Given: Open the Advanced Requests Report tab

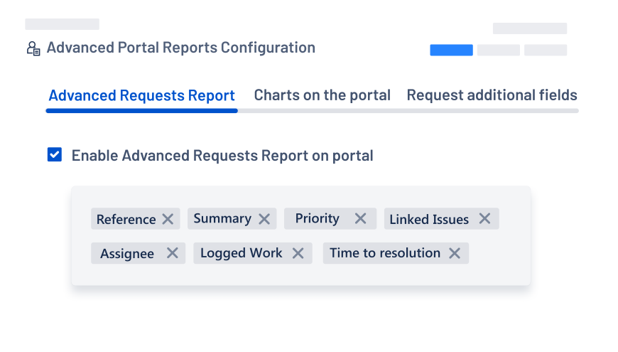Looking at the screenshot, I should 141,95.
